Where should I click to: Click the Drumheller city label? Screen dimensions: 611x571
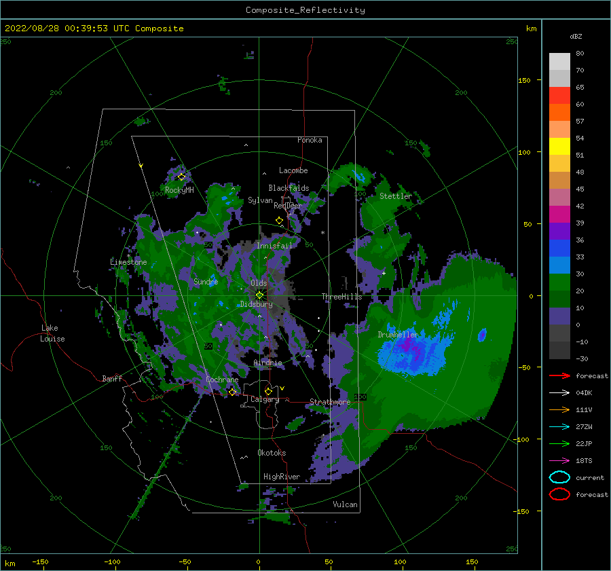pos(398,335)
